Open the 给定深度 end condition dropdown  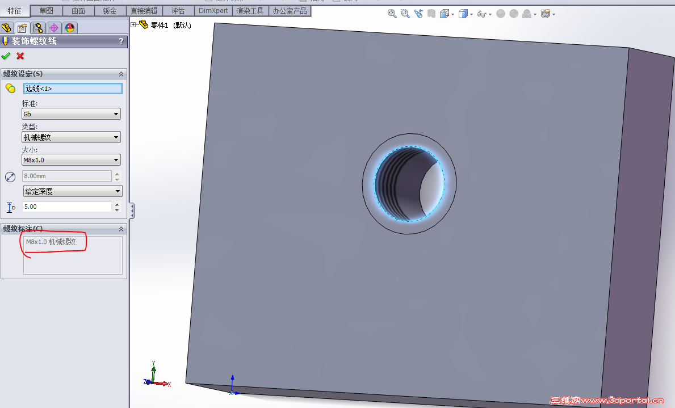pos(73,191)
